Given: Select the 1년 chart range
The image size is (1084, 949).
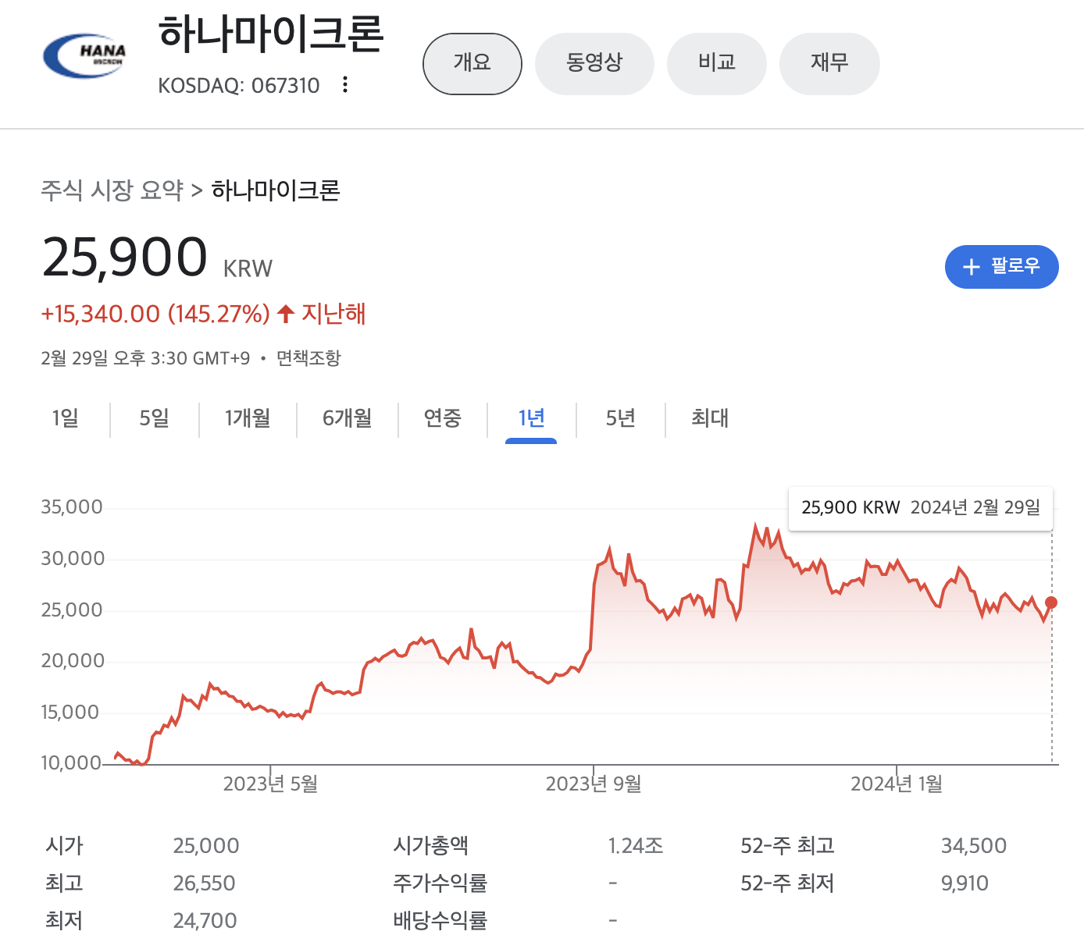Looking at the screenshot, I should 531,418.
